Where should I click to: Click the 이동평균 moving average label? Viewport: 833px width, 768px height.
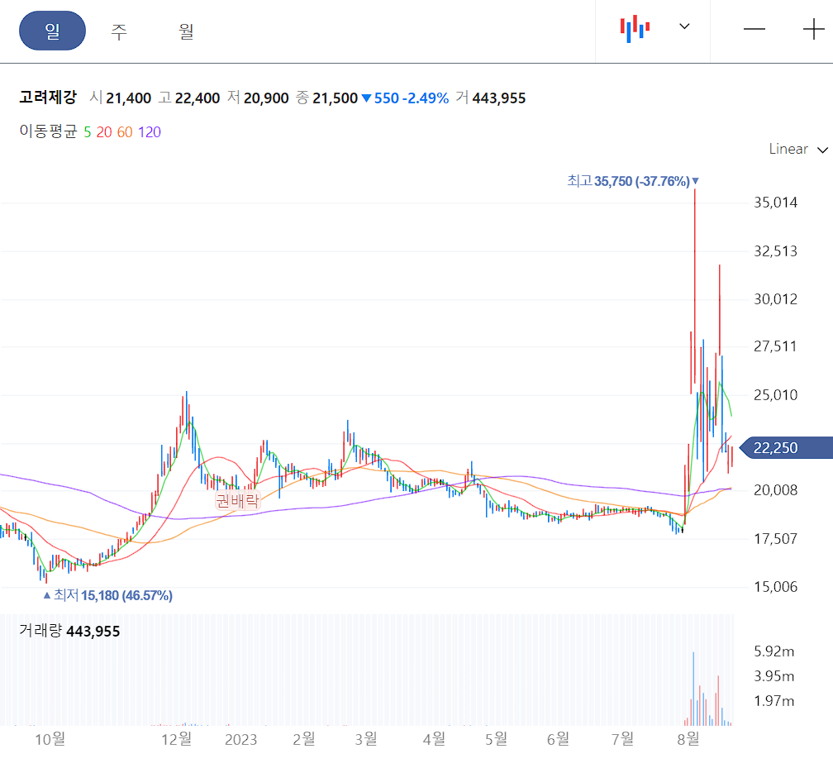(x=48, y=131)
